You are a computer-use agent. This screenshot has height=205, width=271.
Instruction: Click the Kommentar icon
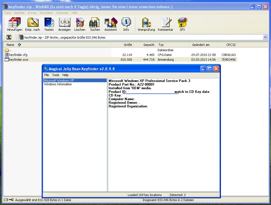coord(166,22)
